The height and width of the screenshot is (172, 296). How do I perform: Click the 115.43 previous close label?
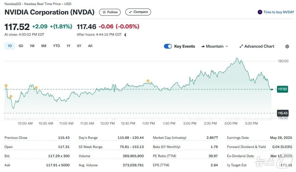pos(282,113)
